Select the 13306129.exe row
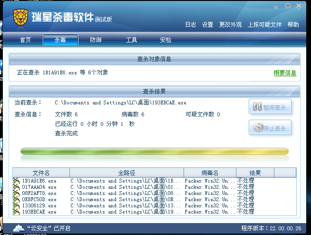Screen dimensions: 311x235 155,205
